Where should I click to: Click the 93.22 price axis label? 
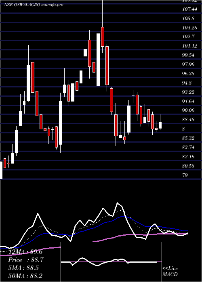coord(188,92)
